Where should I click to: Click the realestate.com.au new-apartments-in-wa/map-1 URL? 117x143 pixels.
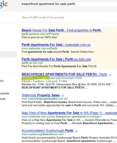(61, 117)
